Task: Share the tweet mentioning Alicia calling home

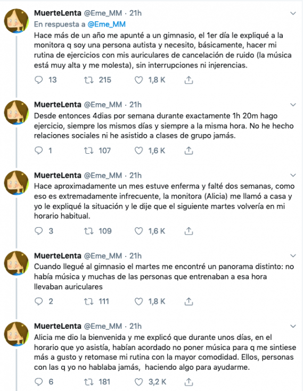Action: pos(189,231)
